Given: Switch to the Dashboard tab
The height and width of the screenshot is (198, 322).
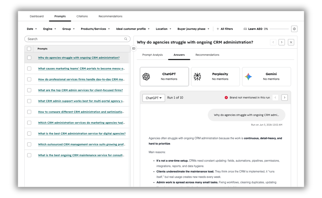Looking at the screenshot, I should coord(37,16).
